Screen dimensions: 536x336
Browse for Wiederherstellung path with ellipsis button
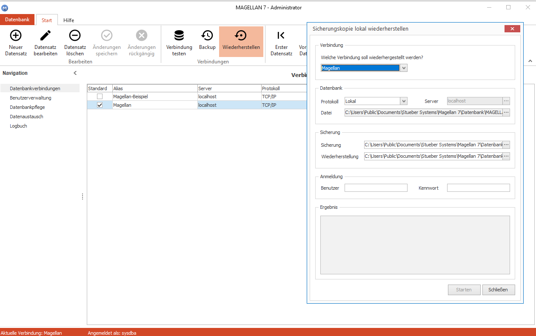click(x=506, y=156)
